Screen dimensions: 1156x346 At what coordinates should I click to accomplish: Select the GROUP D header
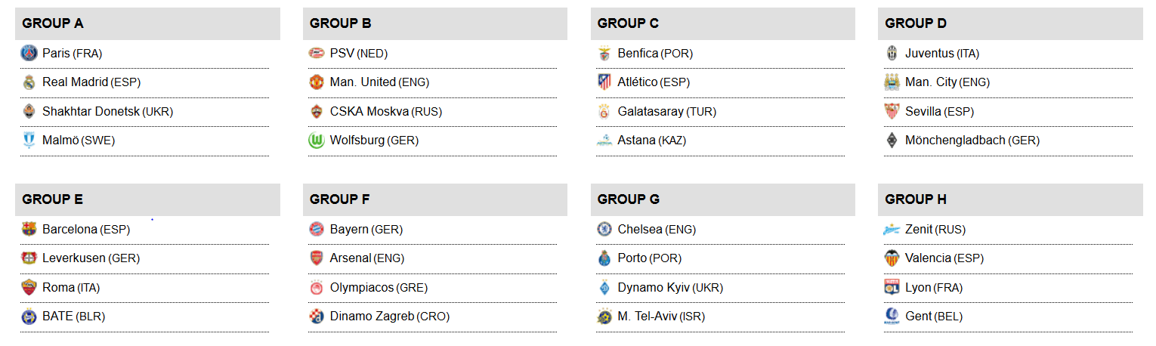[915, 23]
